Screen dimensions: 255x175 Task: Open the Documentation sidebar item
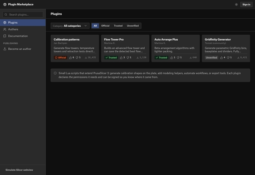pyautogui.click(x=23, y=36)
